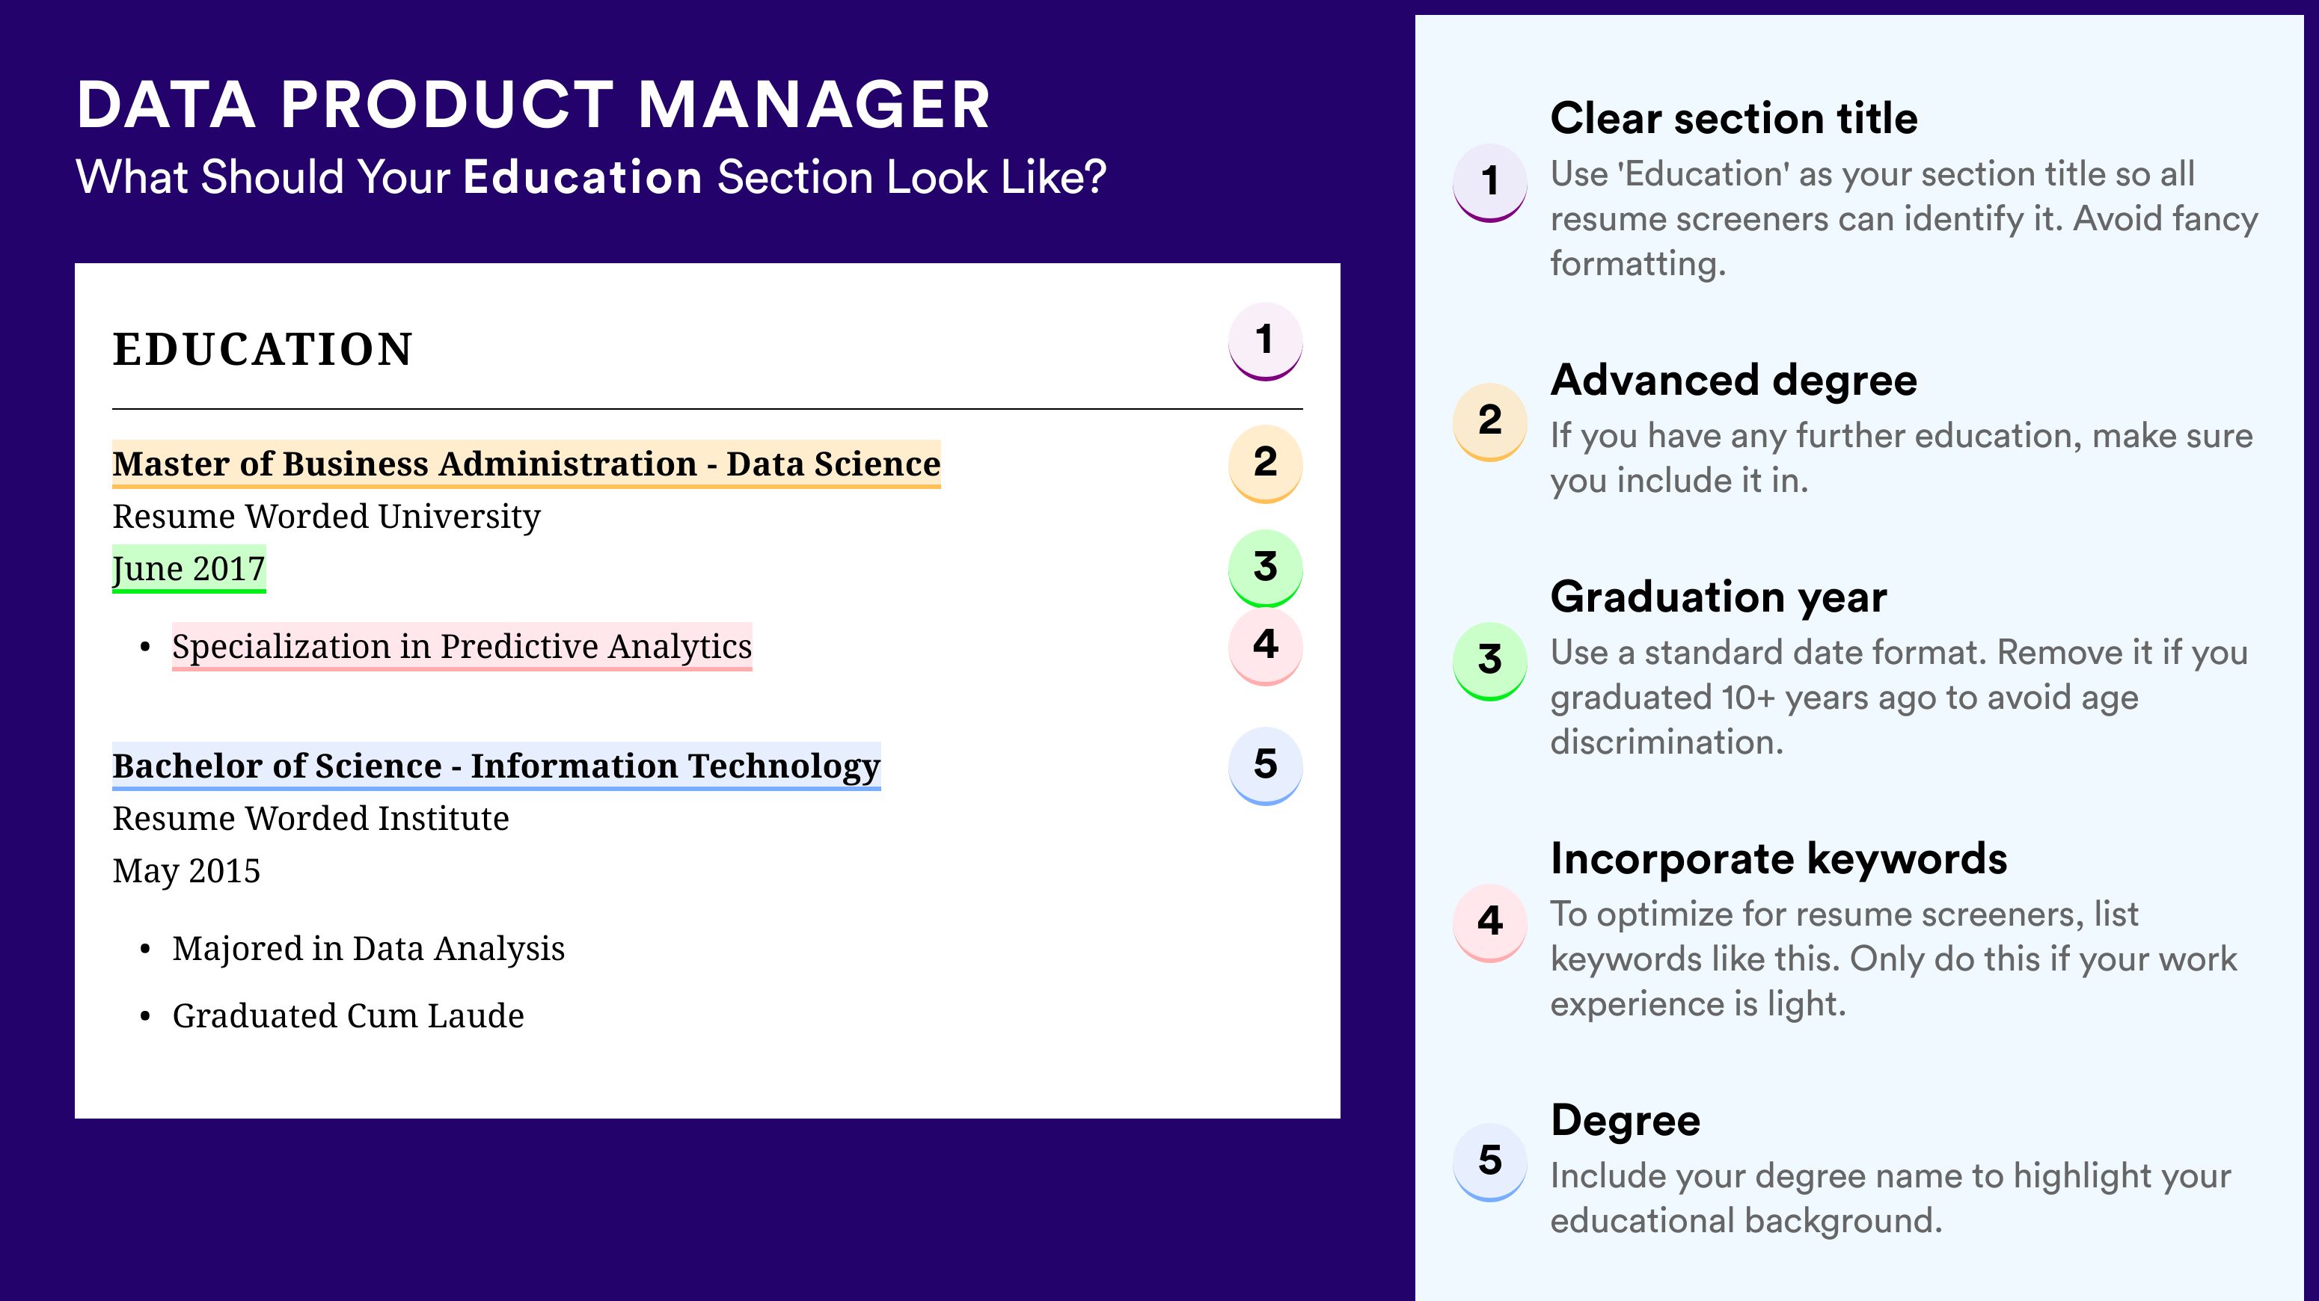2319x1301 pixels.
Task: Click badge 4 next to Incorporate keywords
Action: [1490, 923]
